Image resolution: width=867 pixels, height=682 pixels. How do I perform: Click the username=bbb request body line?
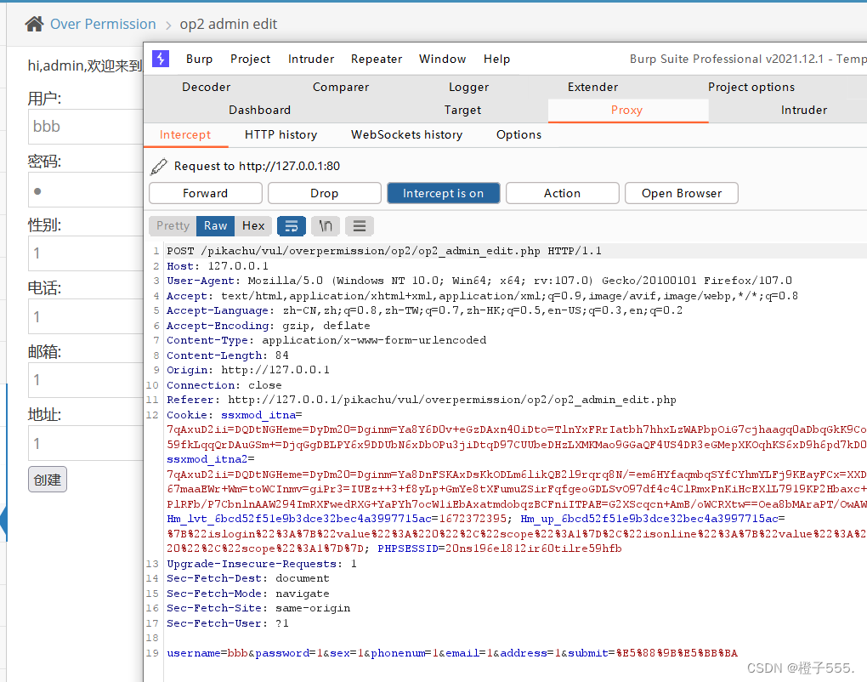452,653
